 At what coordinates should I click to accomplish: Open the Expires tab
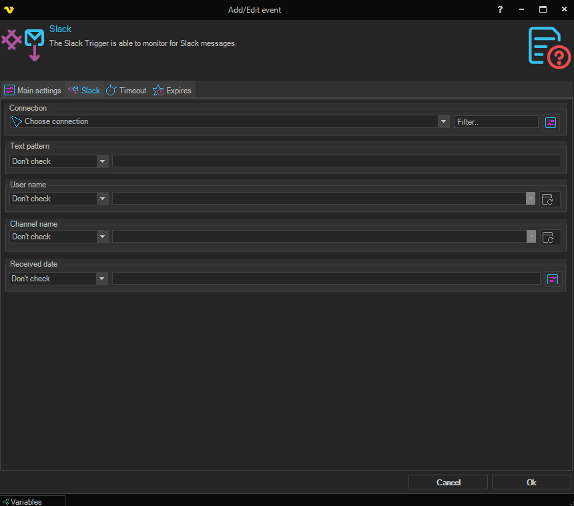click(172, 91)
